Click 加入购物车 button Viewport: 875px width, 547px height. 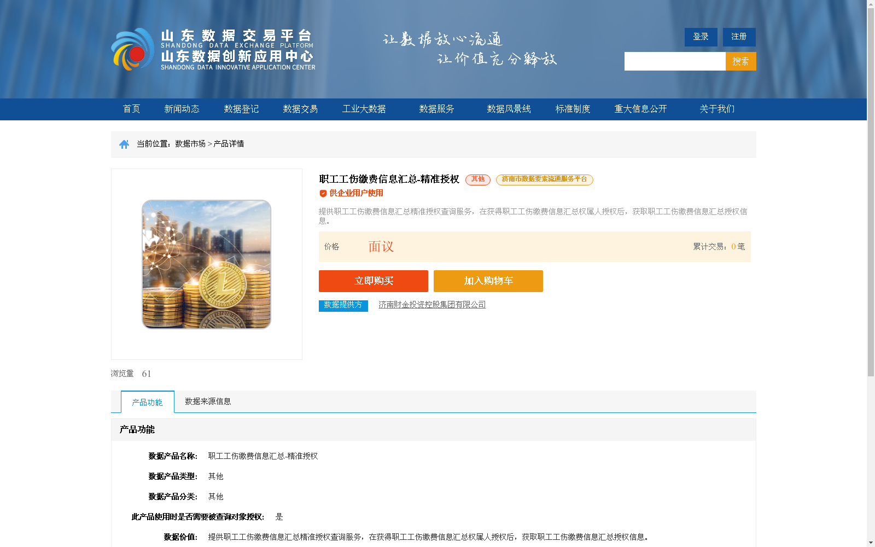click(488, 281)
